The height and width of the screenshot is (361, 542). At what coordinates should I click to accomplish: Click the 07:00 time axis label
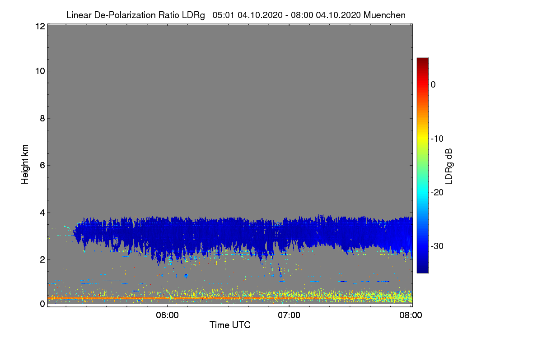coord(289,315)
